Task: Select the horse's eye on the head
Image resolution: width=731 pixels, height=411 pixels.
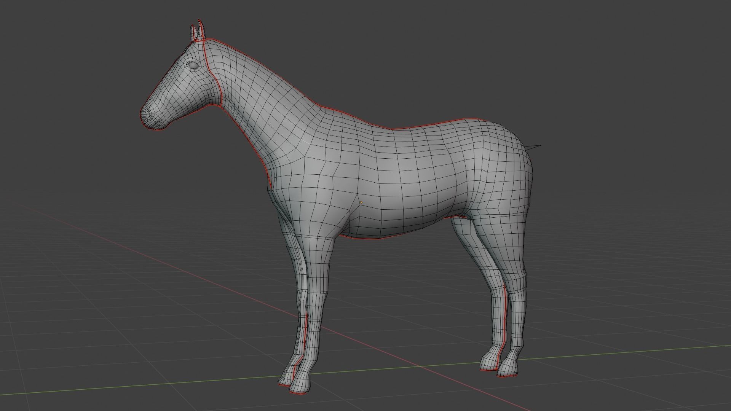Action: coord(194,65)
